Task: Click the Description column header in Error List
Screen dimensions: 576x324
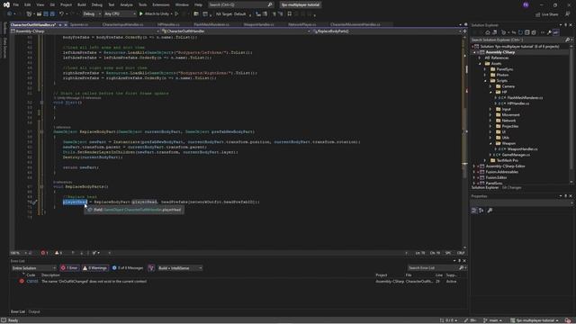Action: click(x=50, y=275)
